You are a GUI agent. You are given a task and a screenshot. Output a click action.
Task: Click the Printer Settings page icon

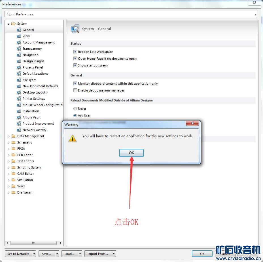(x=19, y=99)
